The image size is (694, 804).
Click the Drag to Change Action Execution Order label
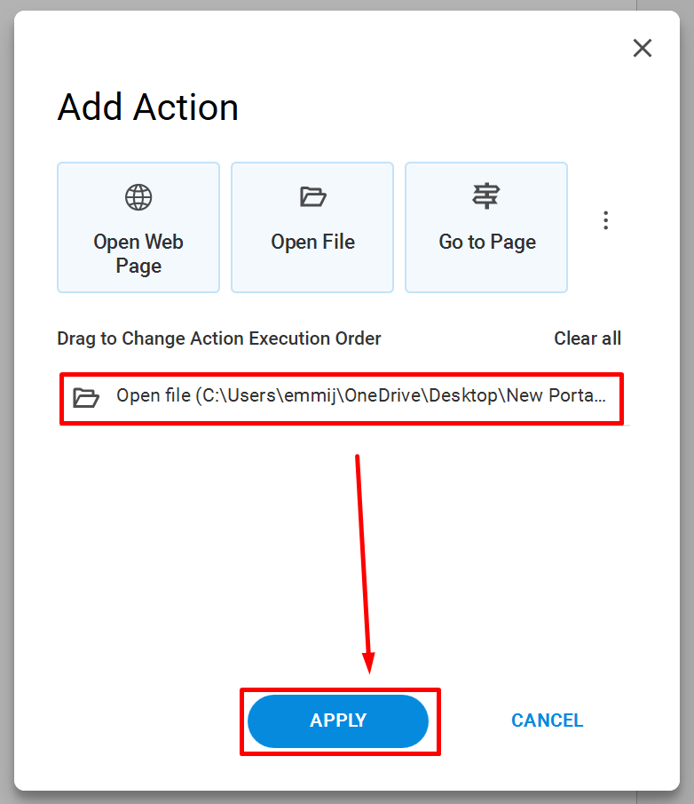click(x=218, y=339)
